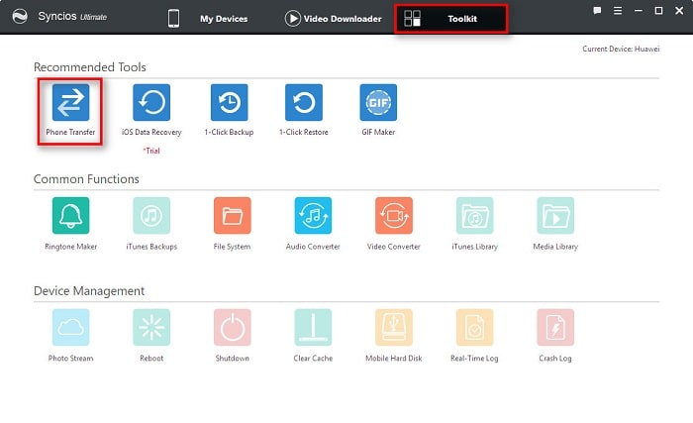Open Media Library
The height and width of the screenshot is (423, 693).
[x=555, y=216]
